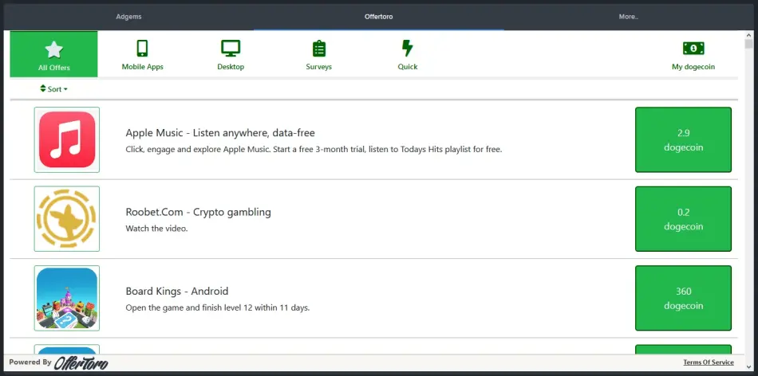Click the 'Watch the video.' description
This screenshot has width=758, height=376.
click(156, 229)
